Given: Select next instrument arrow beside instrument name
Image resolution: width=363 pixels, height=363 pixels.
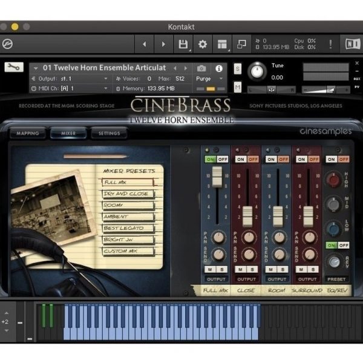Looking at the screenshot, I should pyautogui.click(x=186, y=68).
